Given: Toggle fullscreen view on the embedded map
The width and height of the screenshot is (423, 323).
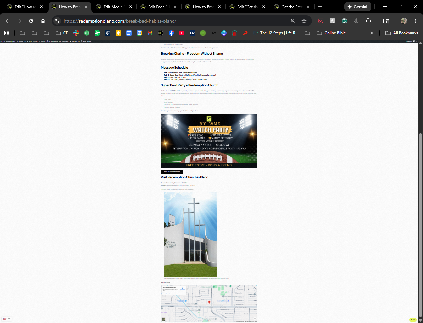Looking at the screenshot, I should 255,319.
